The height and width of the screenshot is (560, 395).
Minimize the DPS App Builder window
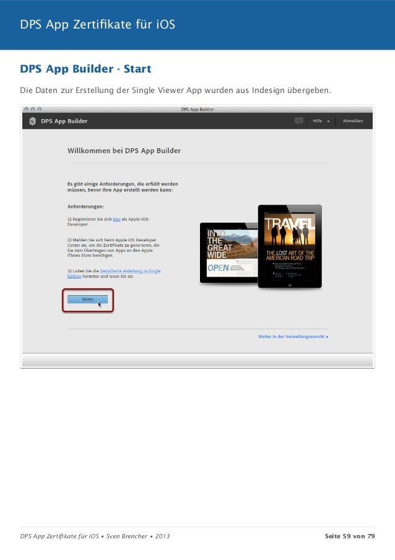point(33,109)
